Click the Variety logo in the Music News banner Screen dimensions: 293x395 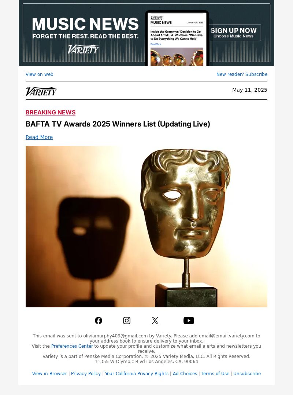click(83, 49)
